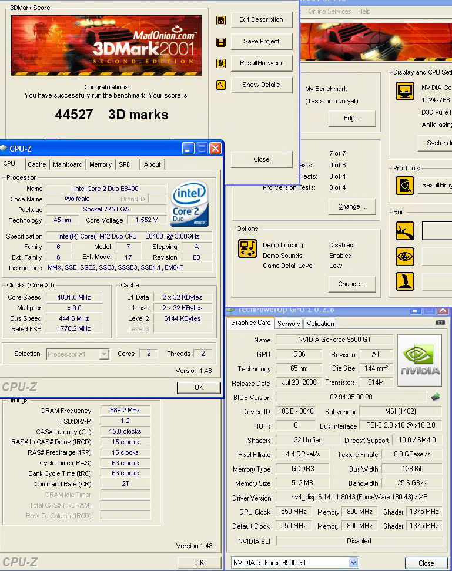Click OK in the CPU-Z processor window
Screen dimensions: 452x571
click(199, 388)
